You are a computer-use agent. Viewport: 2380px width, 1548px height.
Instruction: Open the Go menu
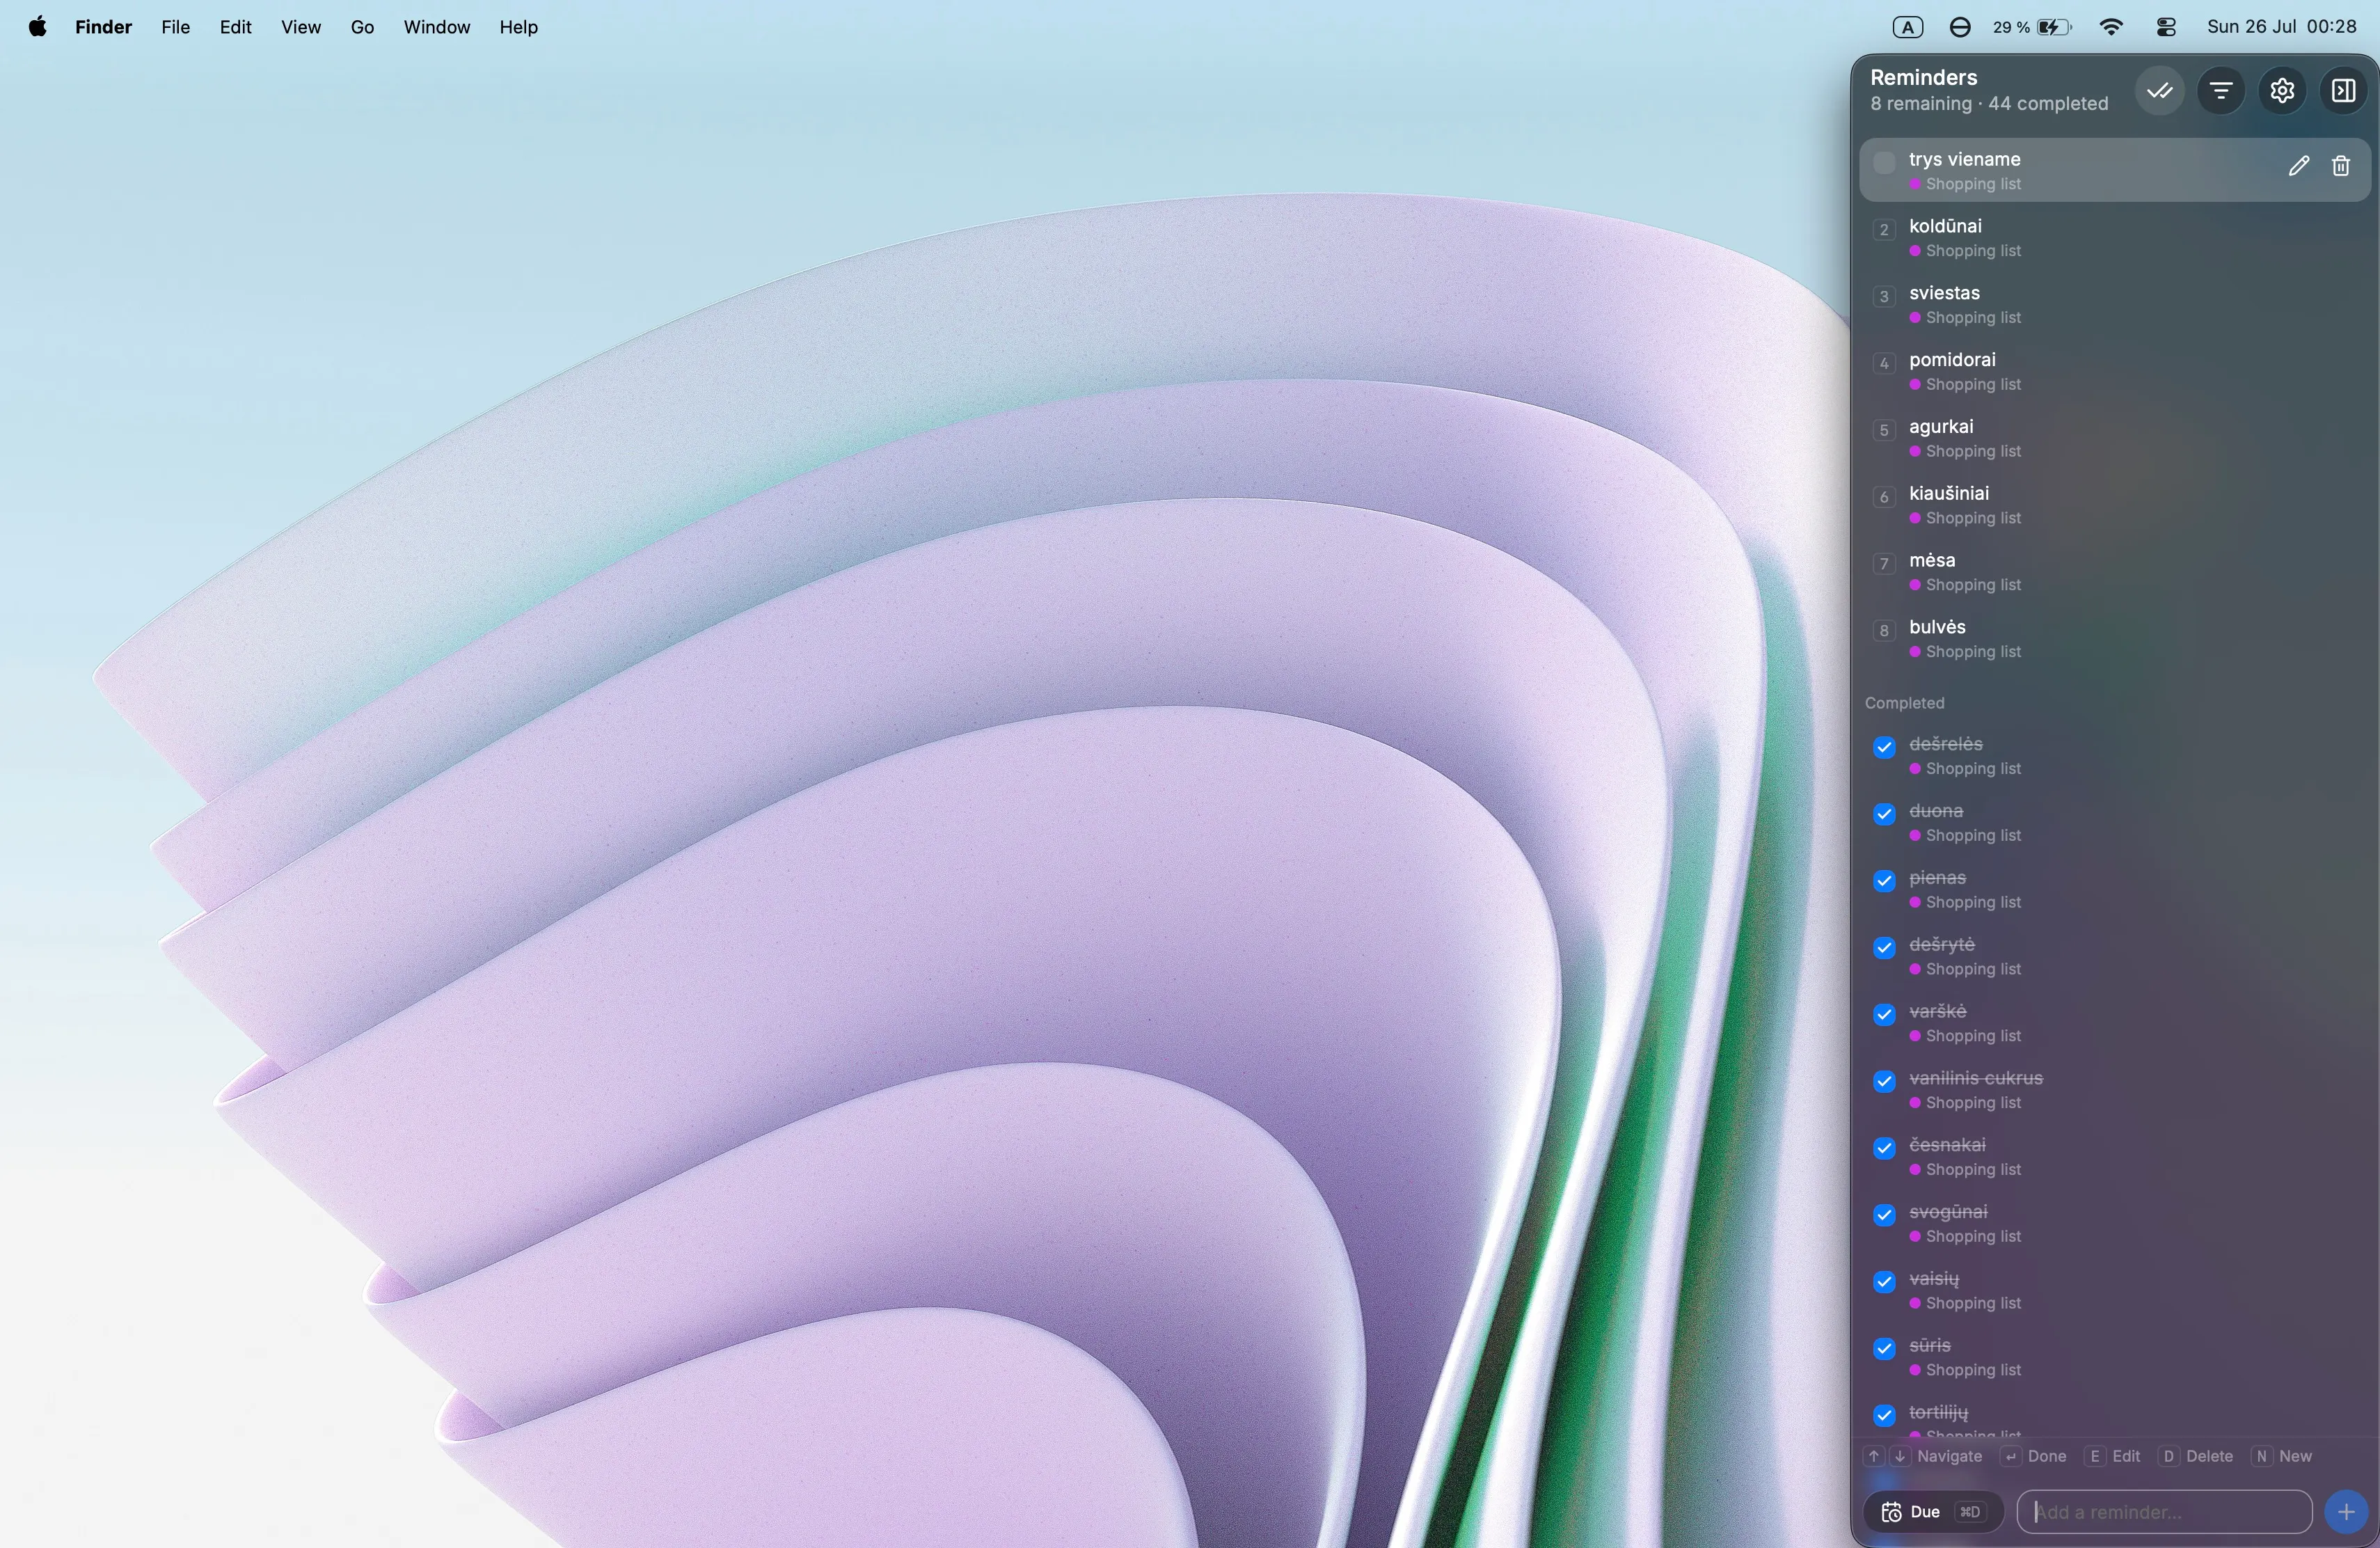coord(362,27)
